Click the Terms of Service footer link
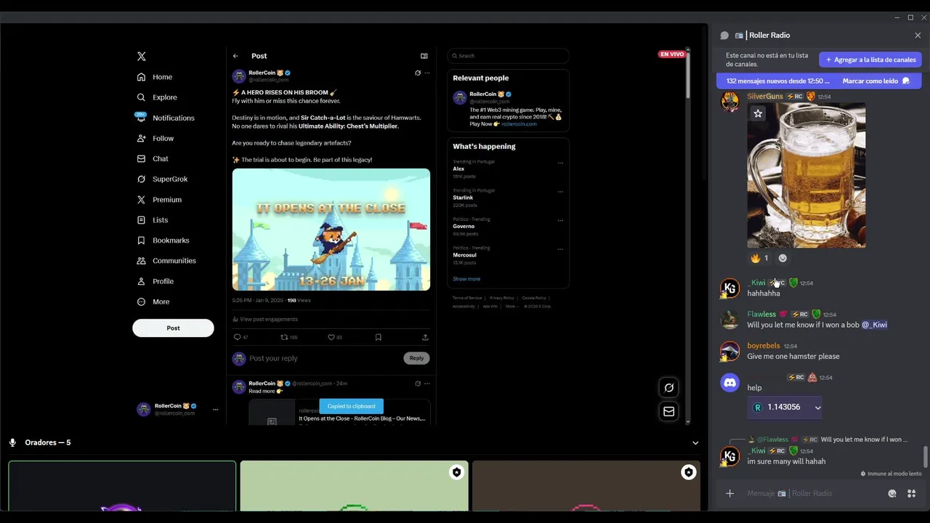Screen dimensions: 930x523 467,298
